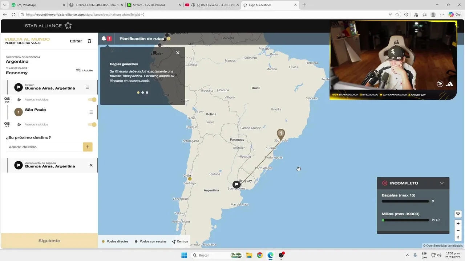Click Planificación de rutas header label
The height and width of the screenshot is (261, 465).
tap(142, 39)
